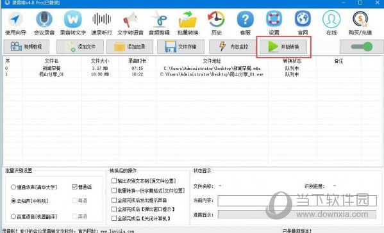Click the 昆山分享_01.wav file path
The height and width of the screenshot is (233, 384).
pyautogui.click(x=212, y=74)
